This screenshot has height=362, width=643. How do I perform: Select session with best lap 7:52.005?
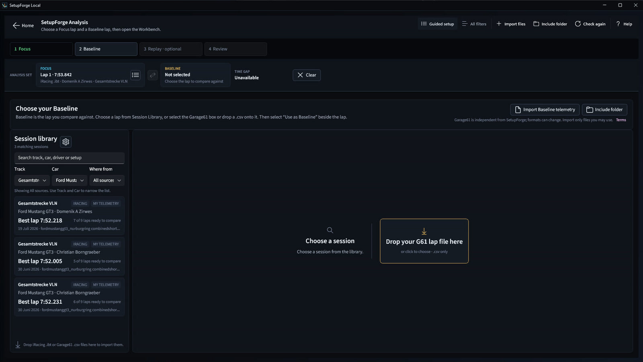(x=69, y=256)
